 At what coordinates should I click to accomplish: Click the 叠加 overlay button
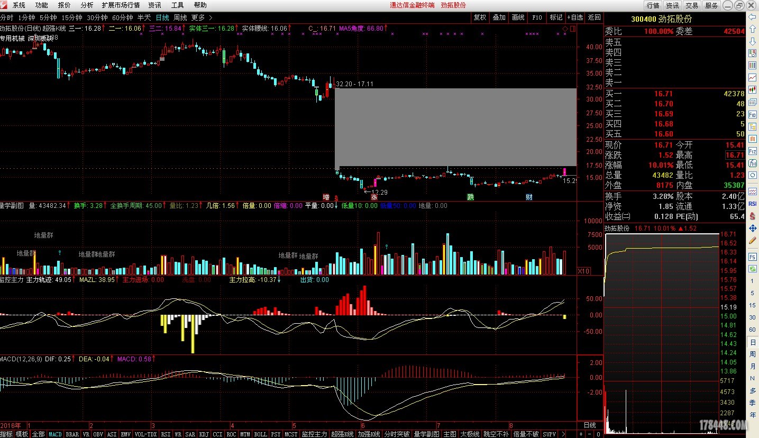coord(499,17)
